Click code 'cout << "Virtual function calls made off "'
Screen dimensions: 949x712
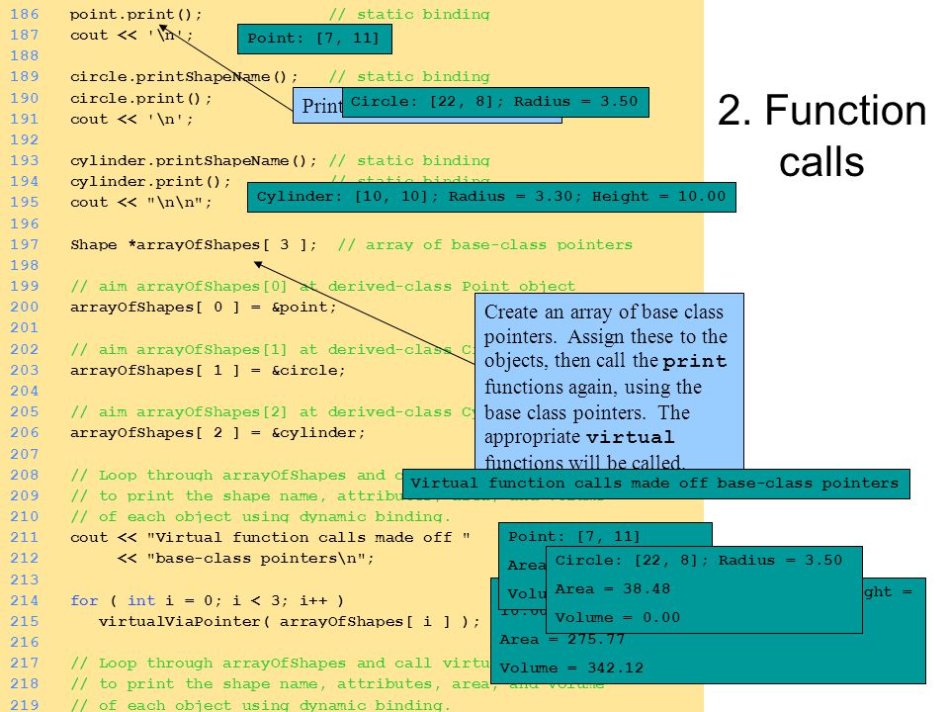[x=270, y=538]
